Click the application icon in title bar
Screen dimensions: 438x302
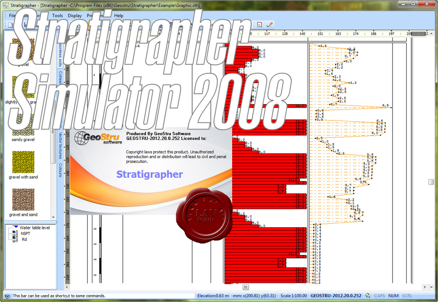tap(6, 5)
